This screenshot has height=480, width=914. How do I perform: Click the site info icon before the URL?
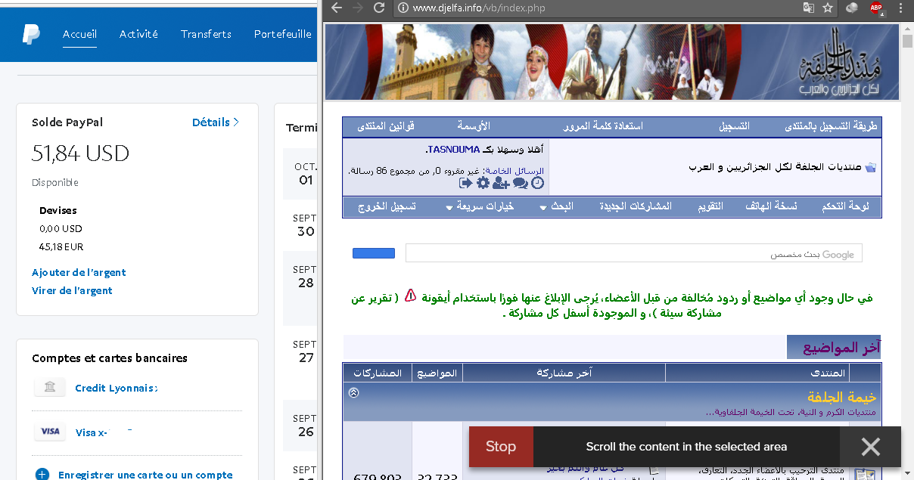coord(403,8)
